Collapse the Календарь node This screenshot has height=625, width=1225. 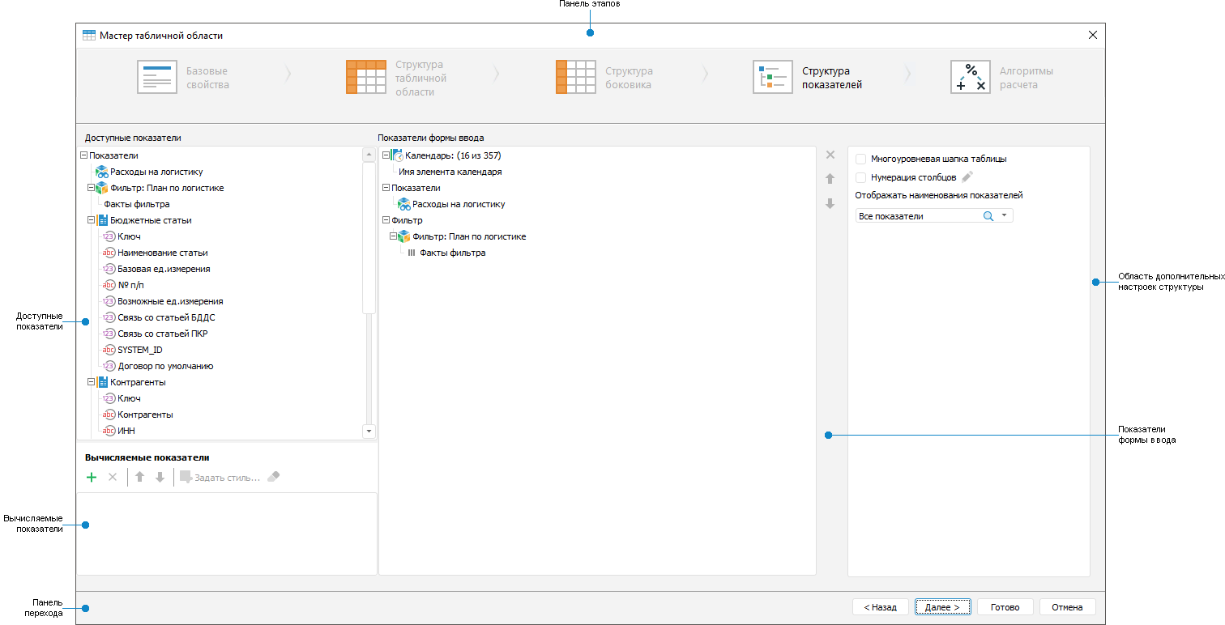(x=386, y=155)
